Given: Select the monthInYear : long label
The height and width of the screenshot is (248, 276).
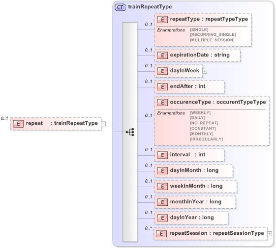Looking at the screenshot, I should 195,202.
